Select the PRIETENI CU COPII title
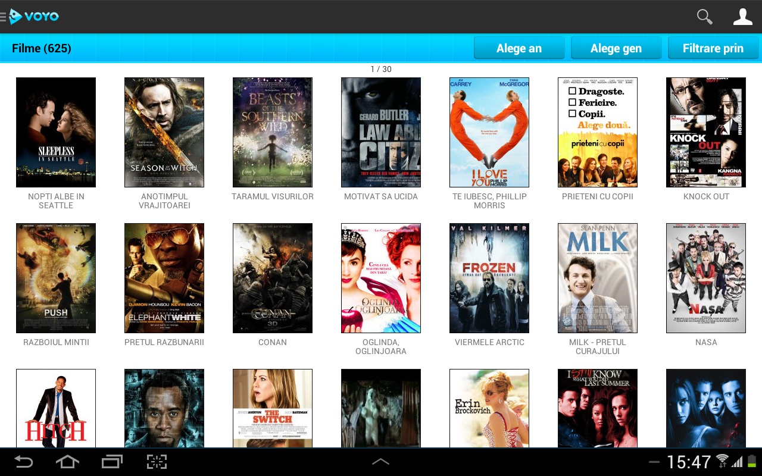 598,196
